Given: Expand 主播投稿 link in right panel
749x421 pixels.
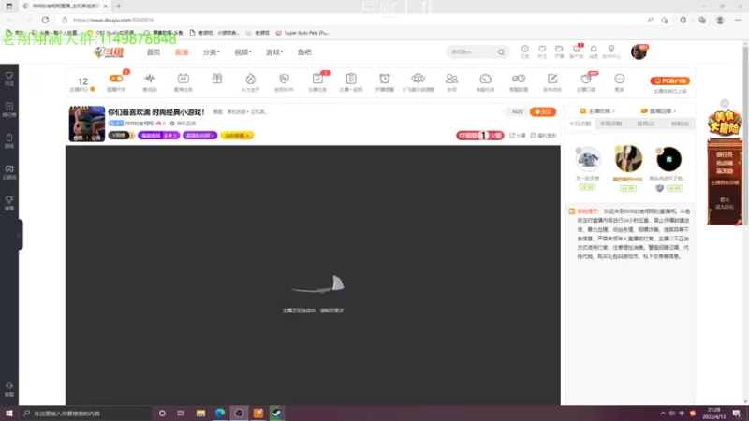Looking at the screenshot, I should click(x=597, y=110).
